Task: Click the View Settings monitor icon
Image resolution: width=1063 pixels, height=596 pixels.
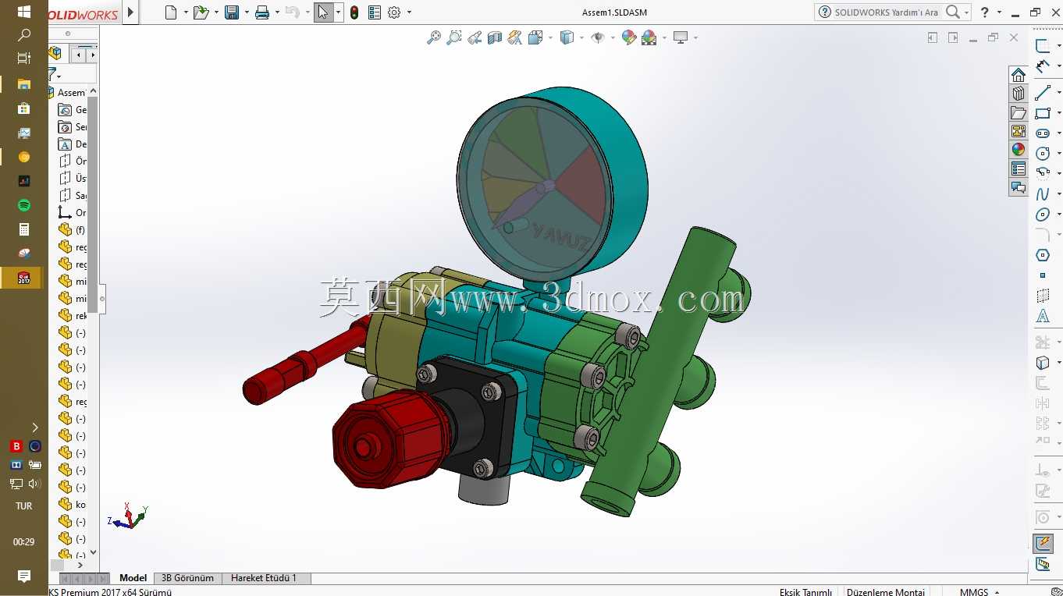Action: point(681,37)
